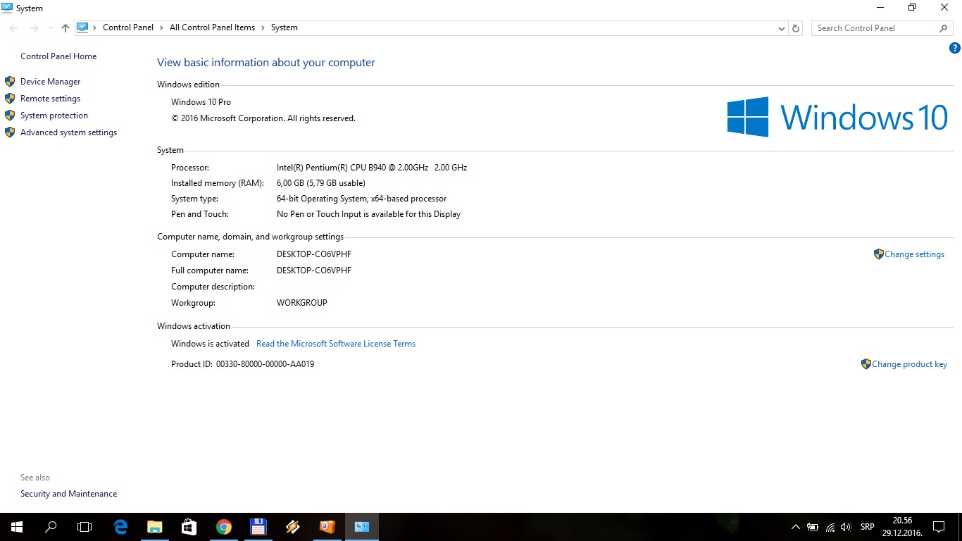Viewport: 962px width, 541px height.
Task: Open File Explorer from the taskbar
Action: (x=155, y=527)
